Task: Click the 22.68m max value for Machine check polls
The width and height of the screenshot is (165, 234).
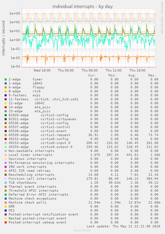Action: (154, 203)
